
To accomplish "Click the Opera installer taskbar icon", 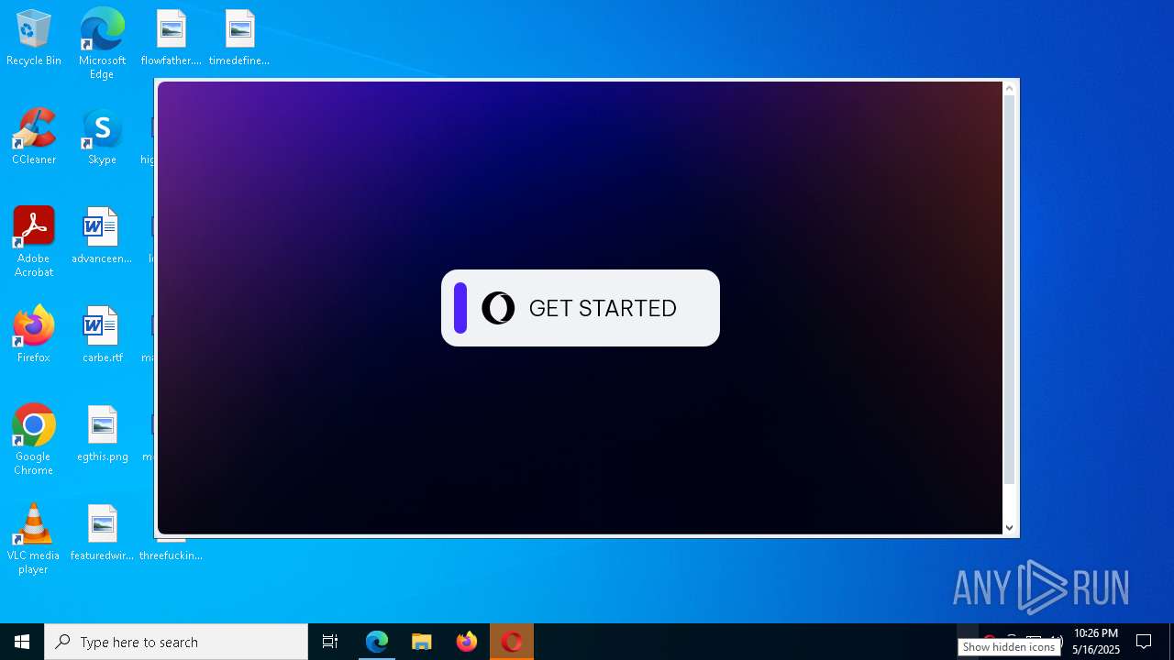I will point(512,642).
